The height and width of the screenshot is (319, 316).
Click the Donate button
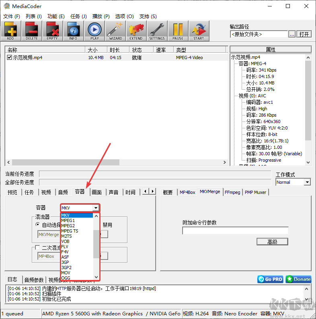tap(298, 279)
